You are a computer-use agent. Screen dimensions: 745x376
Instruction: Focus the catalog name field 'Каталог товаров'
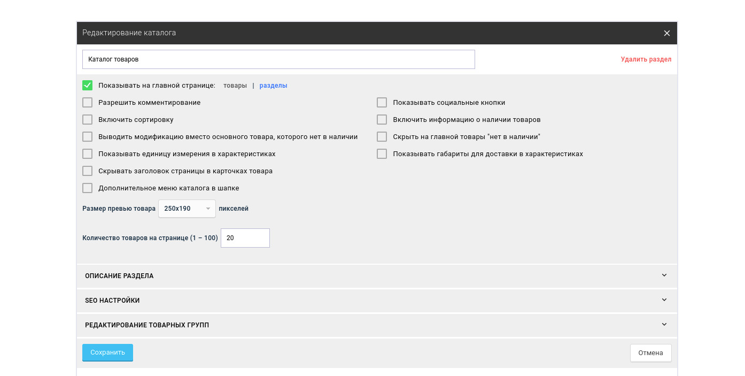click(278, 59)
